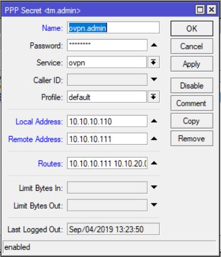Collapse the Routes field arrow

154,163
